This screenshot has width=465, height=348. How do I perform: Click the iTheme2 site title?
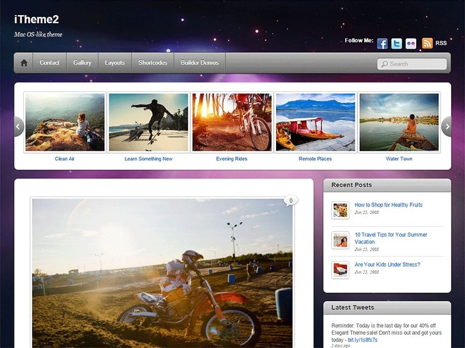point(36,20)
